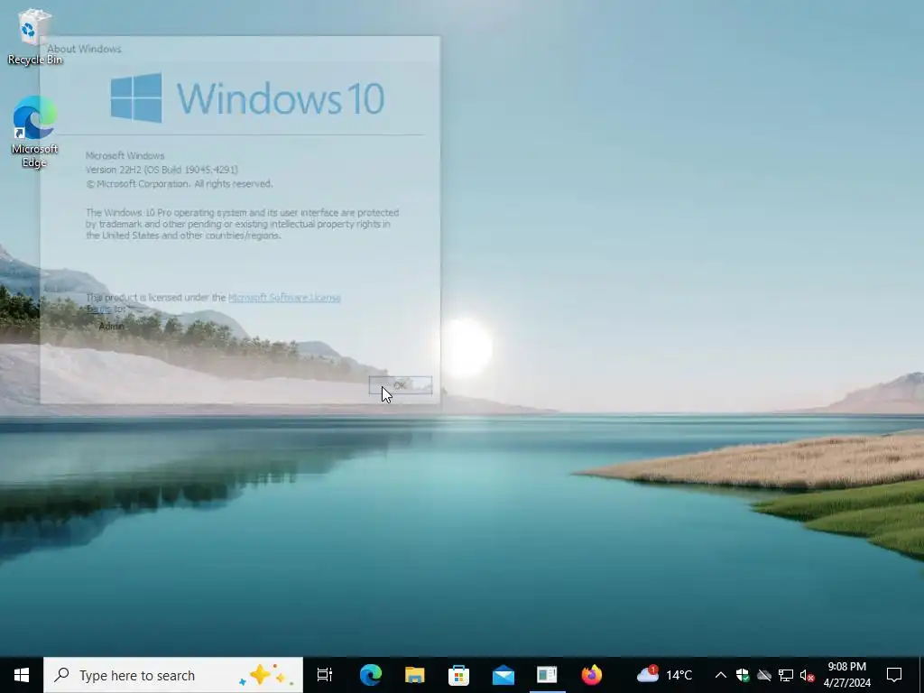Open the network status tray icon
The image size is (924, 693).
coord(786,675)
